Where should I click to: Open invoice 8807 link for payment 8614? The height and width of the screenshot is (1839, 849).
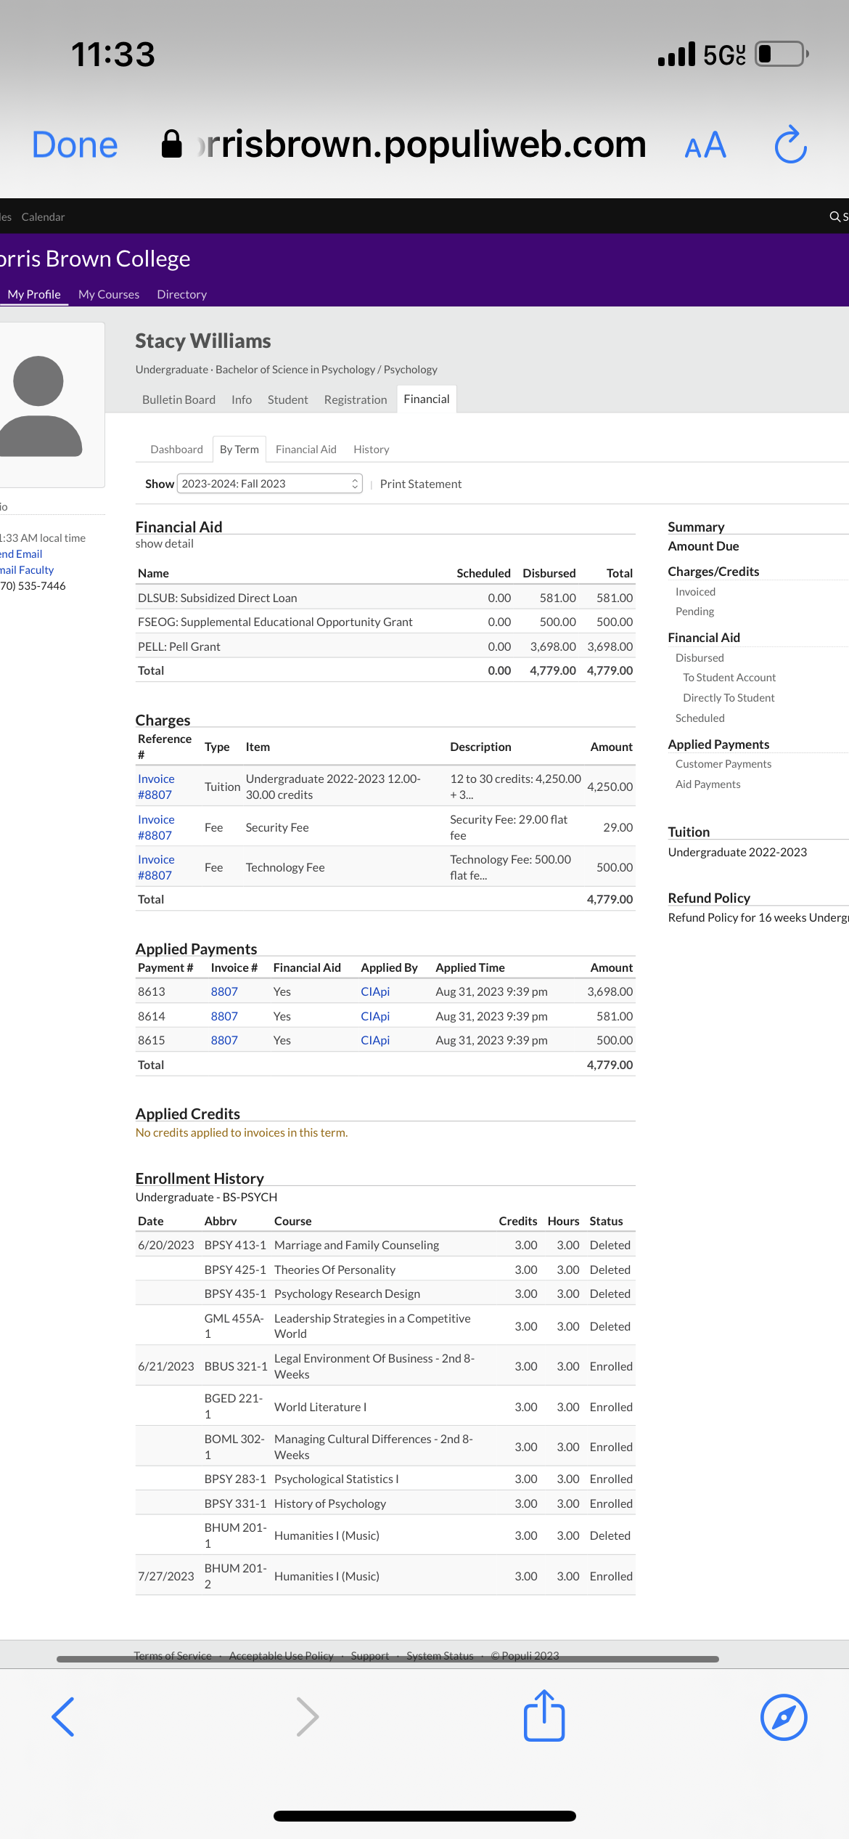click(224, 1016)
